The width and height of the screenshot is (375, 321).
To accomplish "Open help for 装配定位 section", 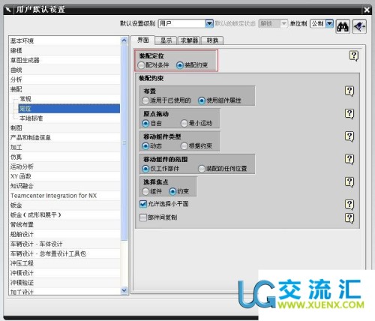I will click(x=354, y=55).
